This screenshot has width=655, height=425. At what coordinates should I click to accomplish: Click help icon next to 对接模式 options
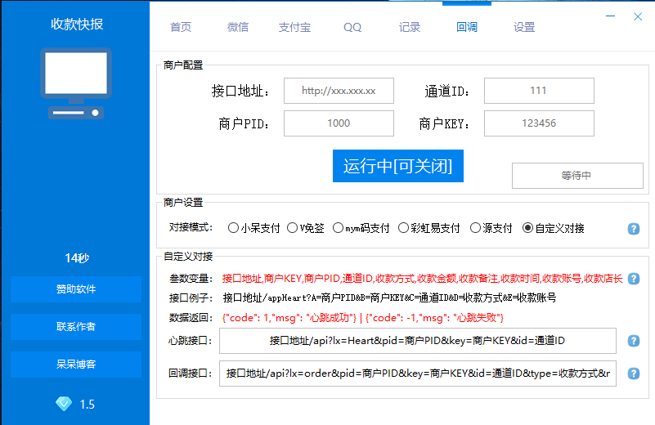(633, 229)
